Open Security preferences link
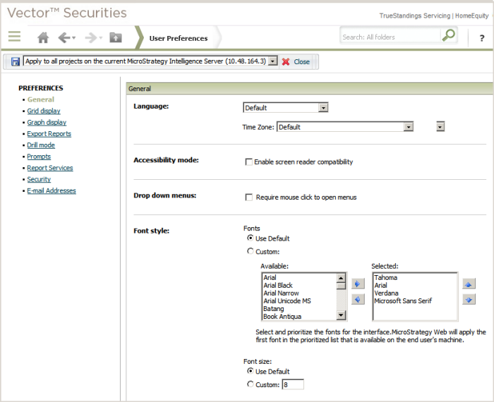The width and height of the screenshot is (494, 402). pos(39,179)
